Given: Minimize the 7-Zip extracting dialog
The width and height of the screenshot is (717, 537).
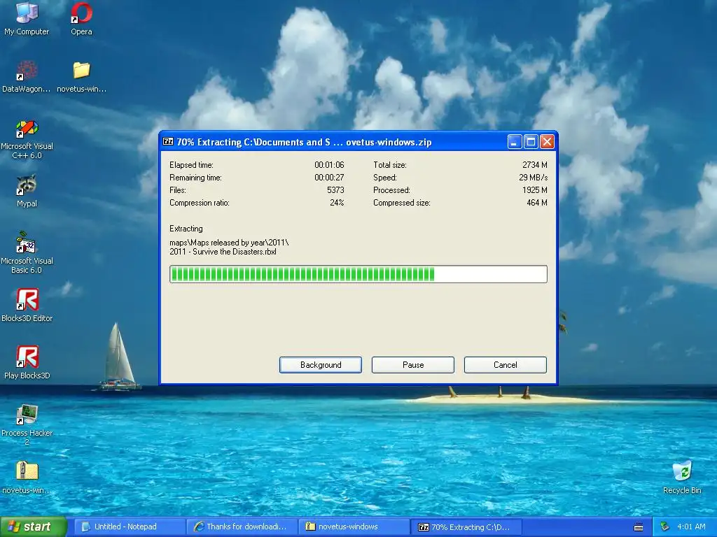Looking at the screenshot, I should coord(515,142).
